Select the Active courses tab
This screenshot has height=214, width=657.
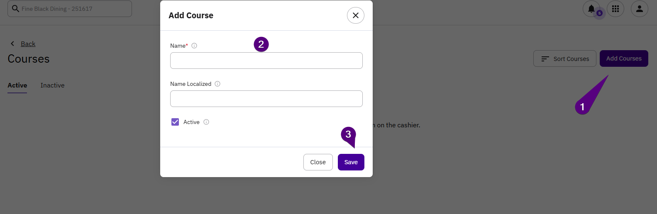pyautogui.click(x=17, y=85)
